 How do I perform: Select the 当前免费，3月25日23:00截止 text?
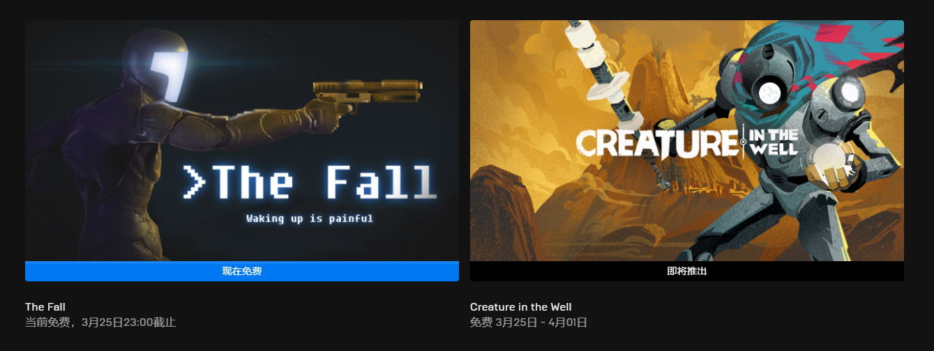pyautogui.click(x=100, y=322)
